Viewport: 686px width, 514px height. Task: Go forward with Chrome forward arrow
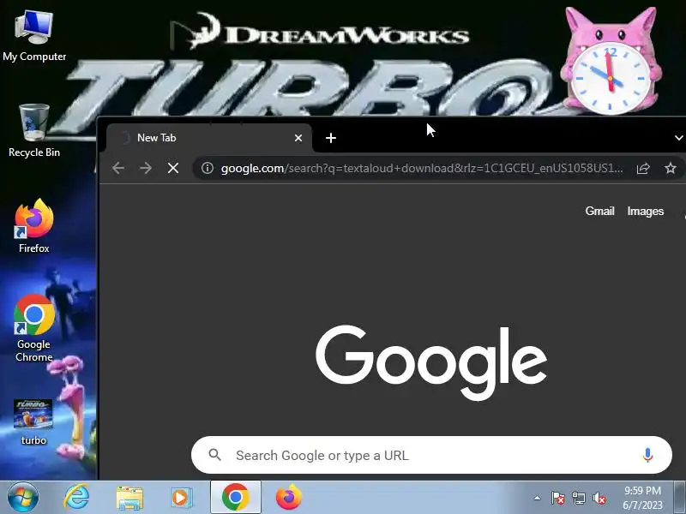pyautogui.click(x=146, y=168)
